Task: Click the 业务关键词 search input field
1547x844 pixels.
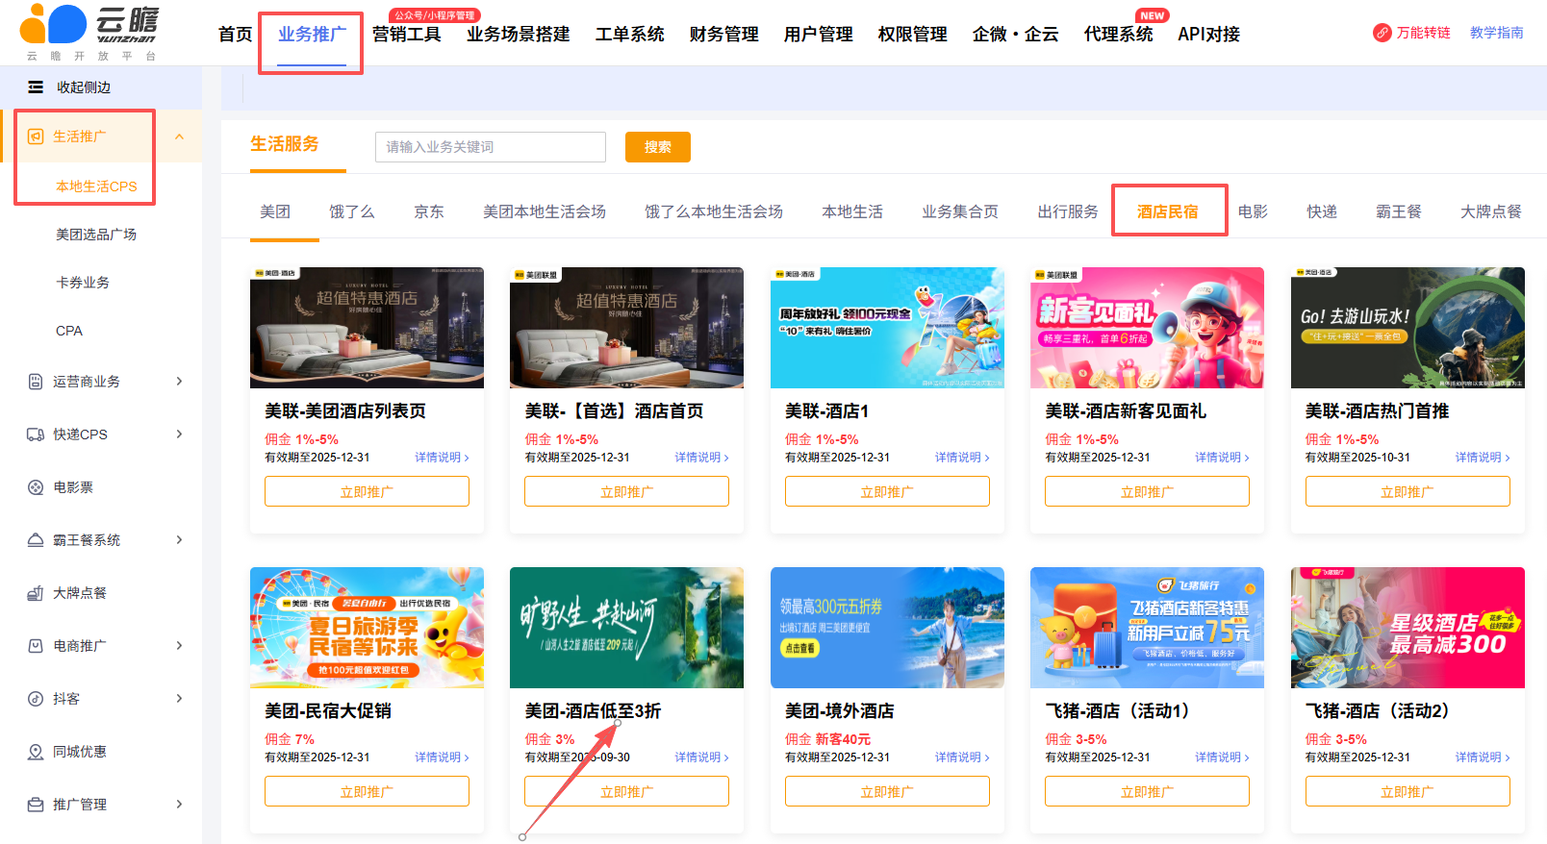Action: pyautogui.click(x=491, y=147)
